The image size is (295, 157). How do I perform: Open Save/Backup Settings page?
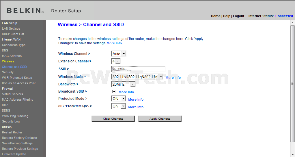tap(17, 143)
